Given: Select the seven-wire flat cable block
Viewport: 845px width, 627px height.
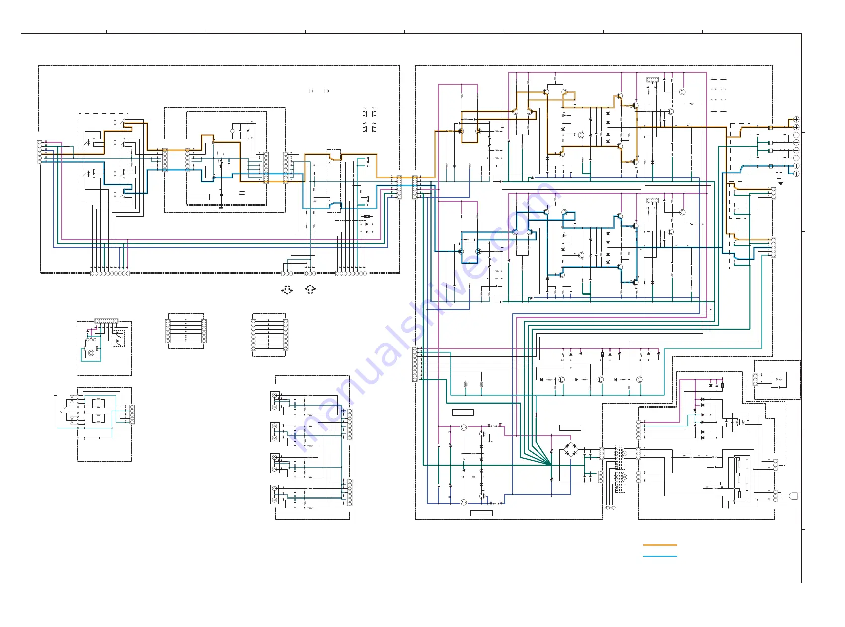Looking at the screenshot, I should [x=186, y=331].
